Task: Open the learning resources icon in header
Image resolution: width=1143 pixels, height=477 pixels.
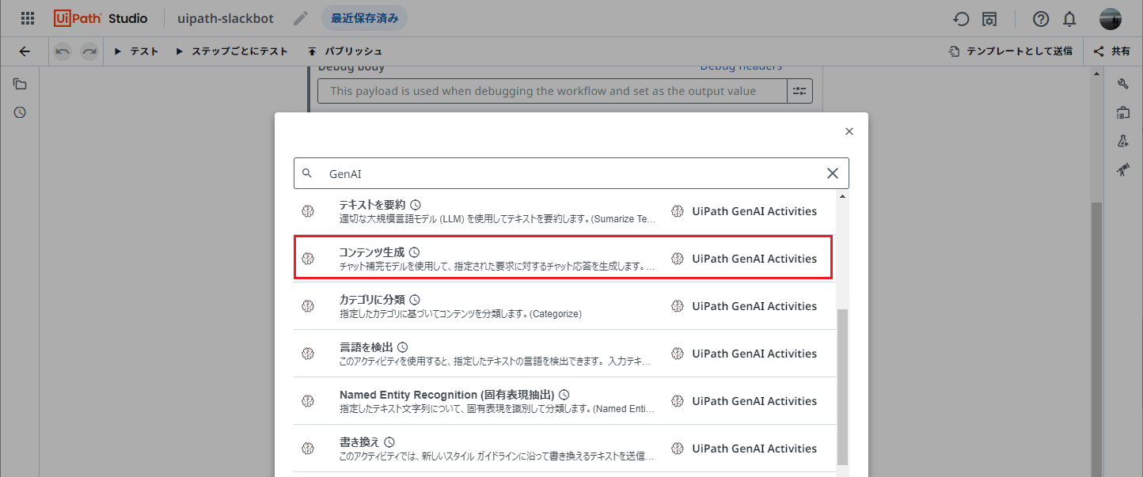Action: [x=989, y=19]
